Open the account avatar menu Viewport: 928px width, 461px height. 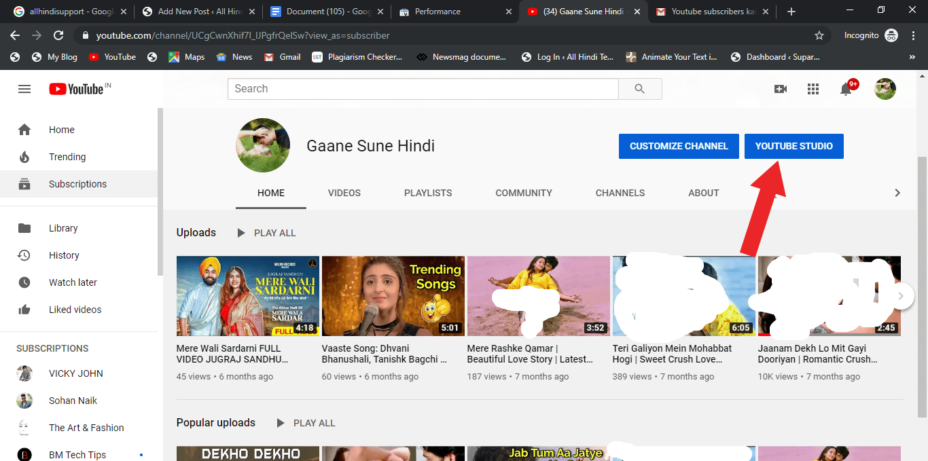(x=885, y=89)
